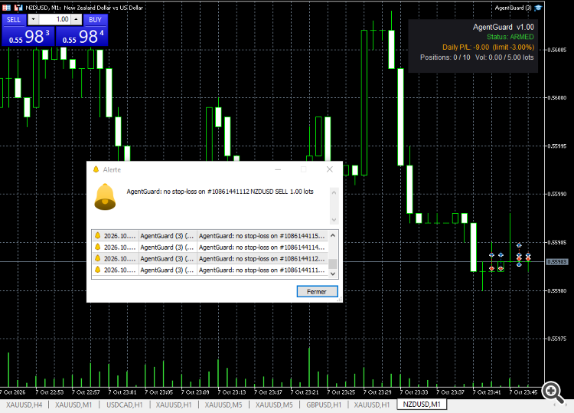
Task: Click the magnifier zoom icon
Action: 553,392
